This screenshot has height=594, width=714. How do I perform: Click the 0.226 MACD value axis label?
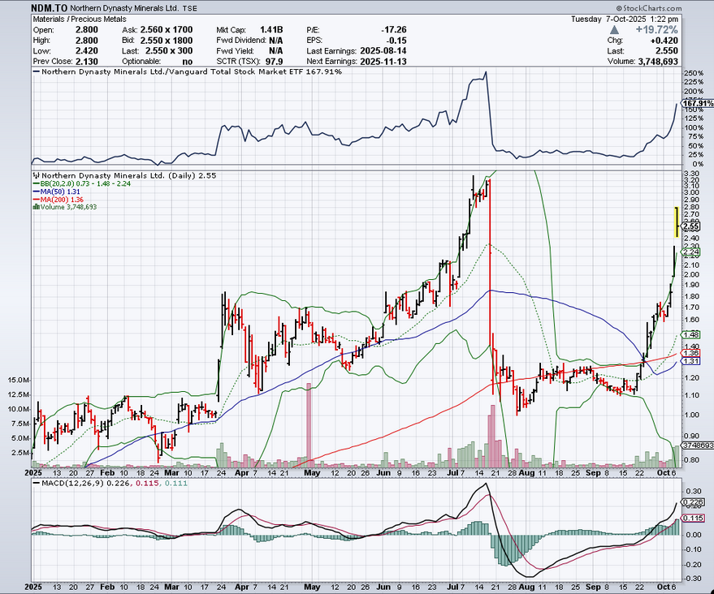click(693, 502)
